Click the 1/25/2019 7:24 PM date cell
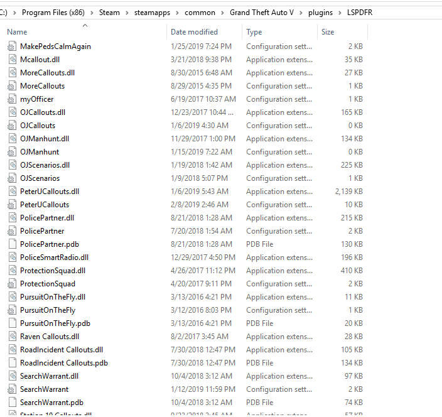442x417 pixels. [202, 46]
